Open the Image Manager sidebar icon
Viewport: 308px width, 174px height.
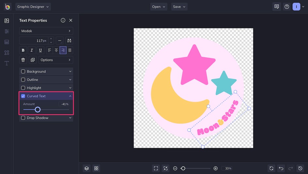pyautogui.click(x=7, y=21)
